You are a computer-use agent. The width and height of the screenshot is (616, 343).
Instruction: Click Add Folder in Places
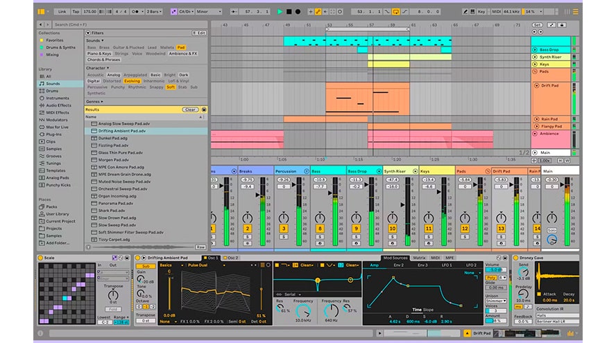coord(58,243)
